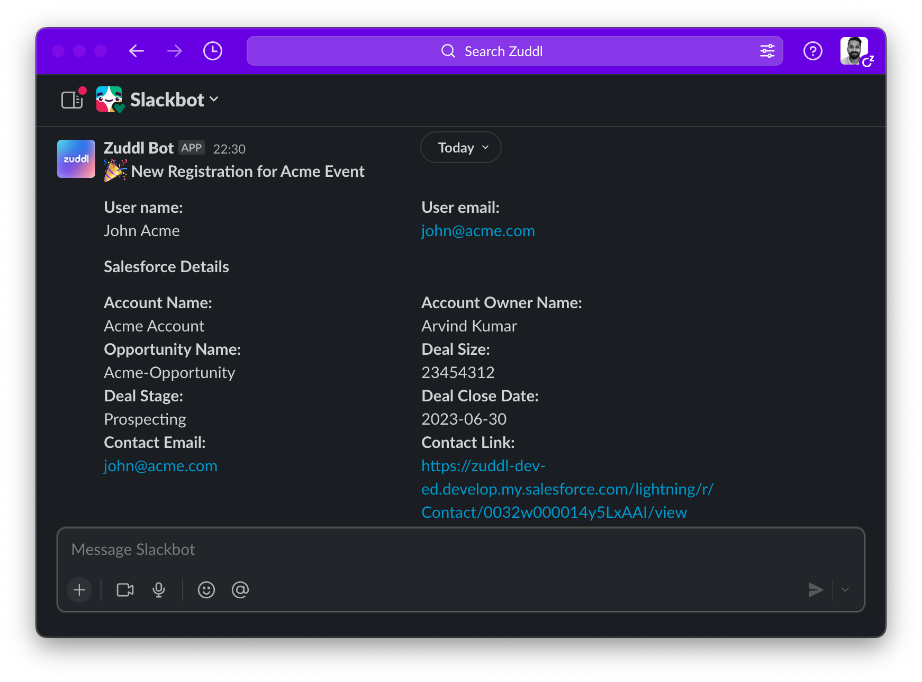Expand the Today date dropdown
Viewport: 922px width, 682px height.
tap(460, 148)
